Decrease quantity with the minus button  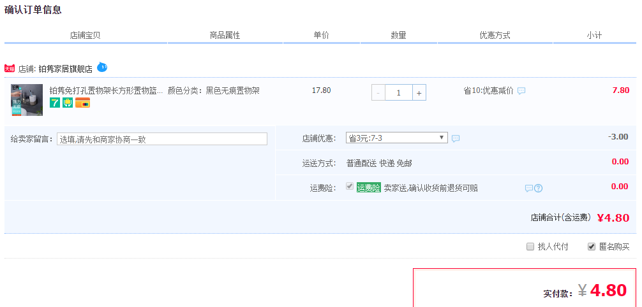tap(378, 93)
